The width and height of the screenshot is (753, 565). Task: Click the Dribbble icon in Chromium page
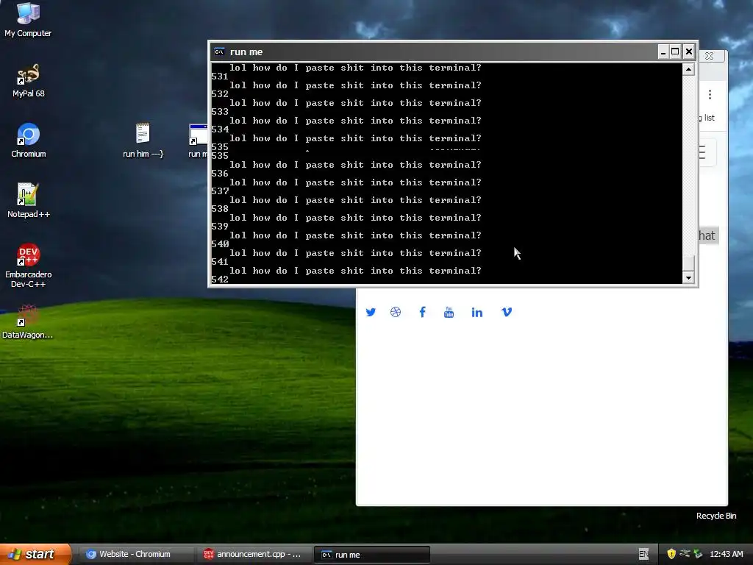[x=395, y=312]
